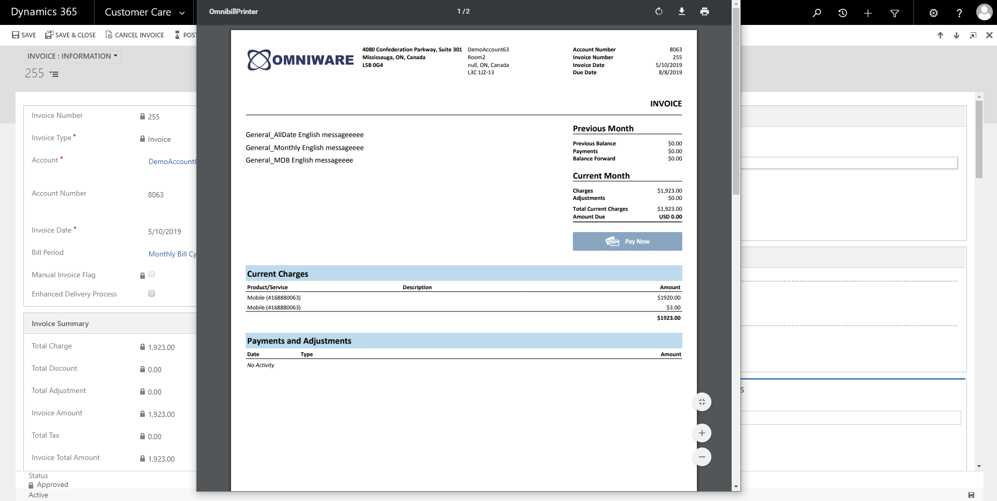Click the Mobile charge row for $1920.00
Image resolution: width=997 pixels, height=501 pixels.
[x=464, y=297]
